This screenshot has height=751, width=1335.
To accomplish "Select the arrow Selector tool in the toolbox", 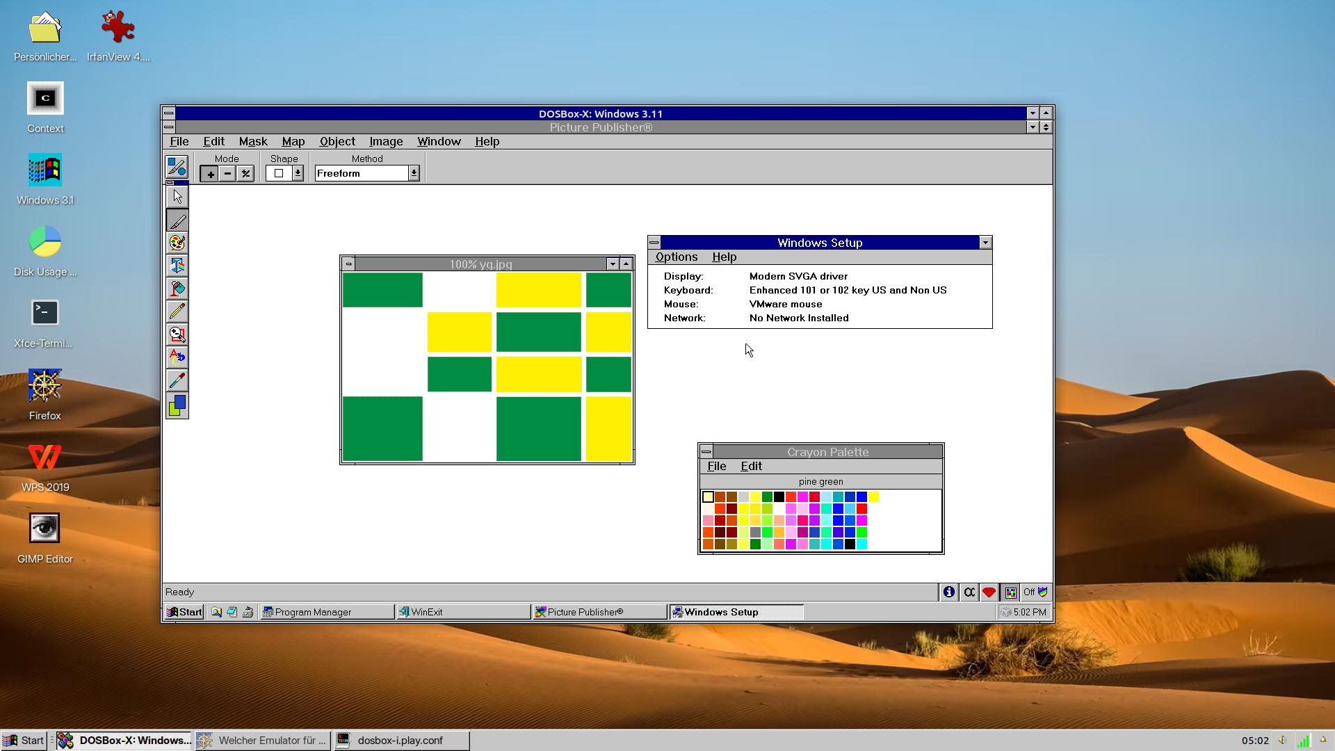I will click(x=177, y=197).
